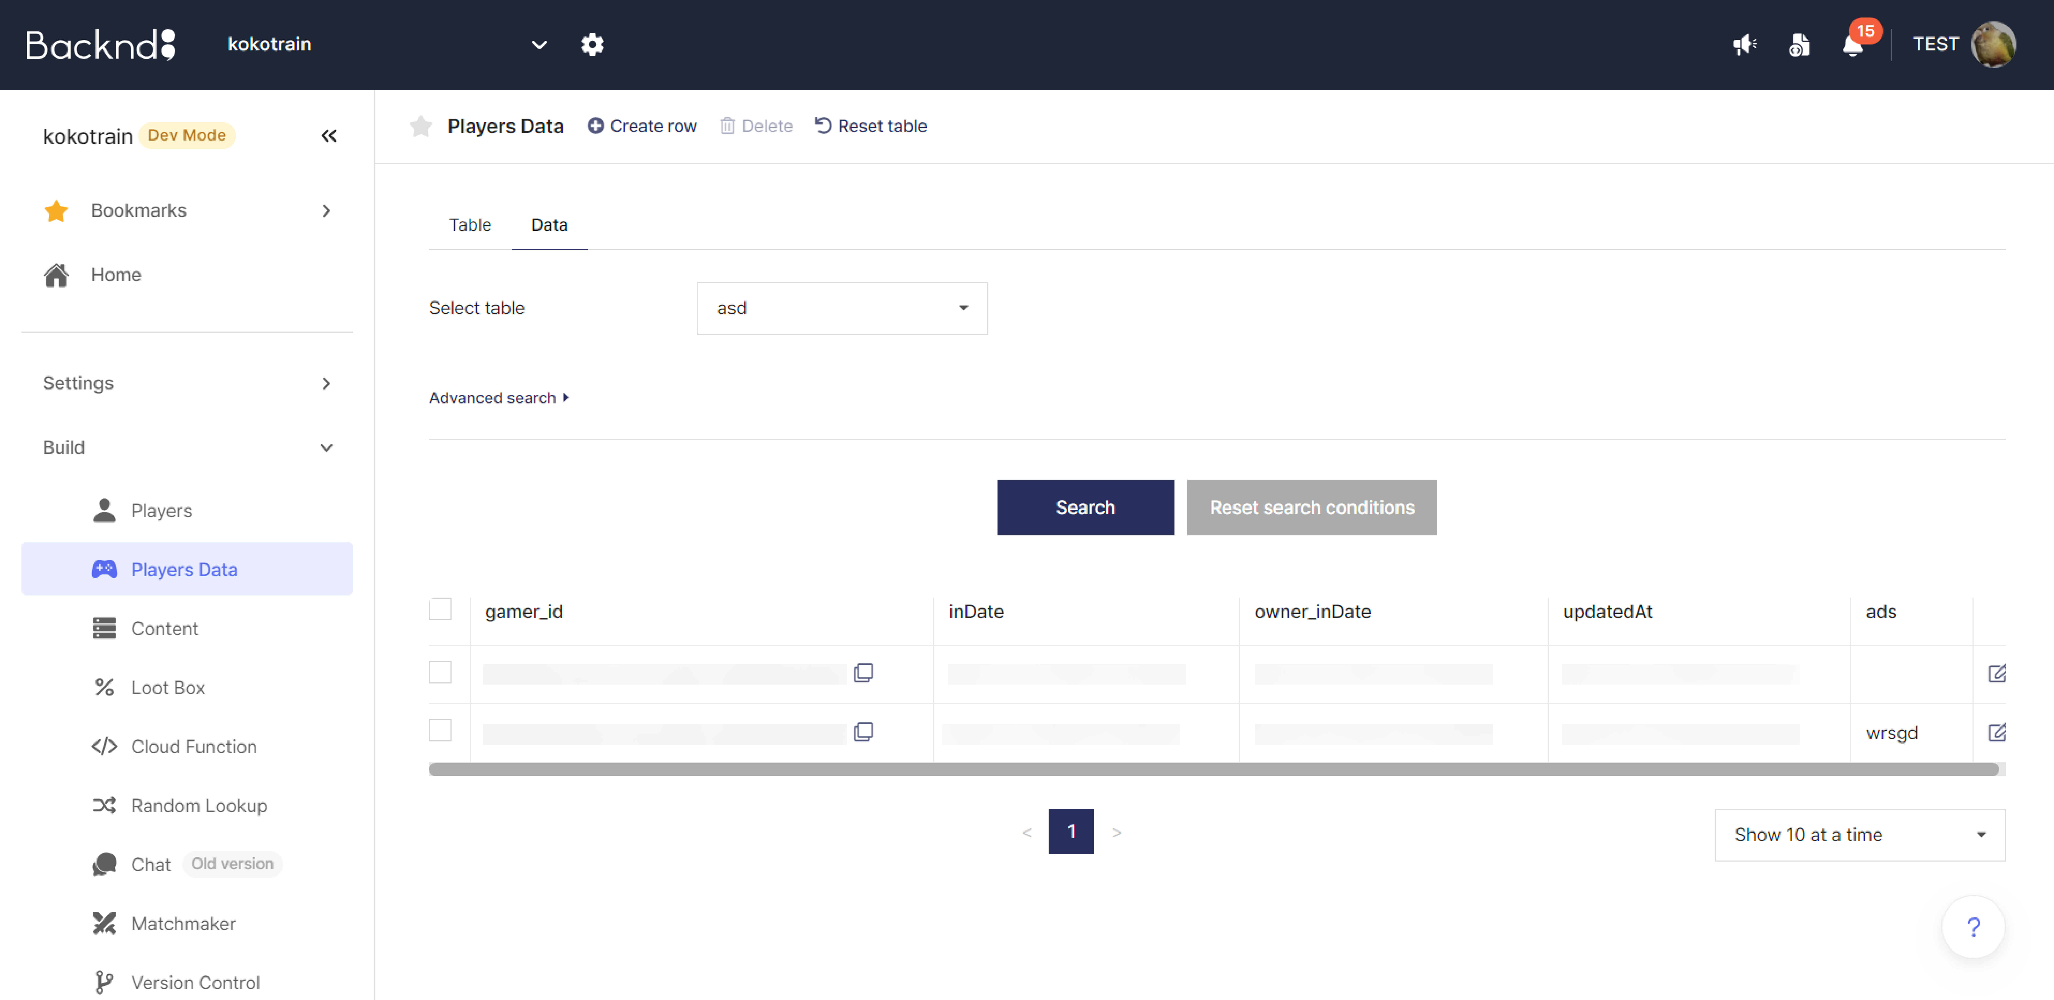Copy gamer_id of the first row
The width and height of the screenshot is (2054, 1000).
tap(863, 673)
